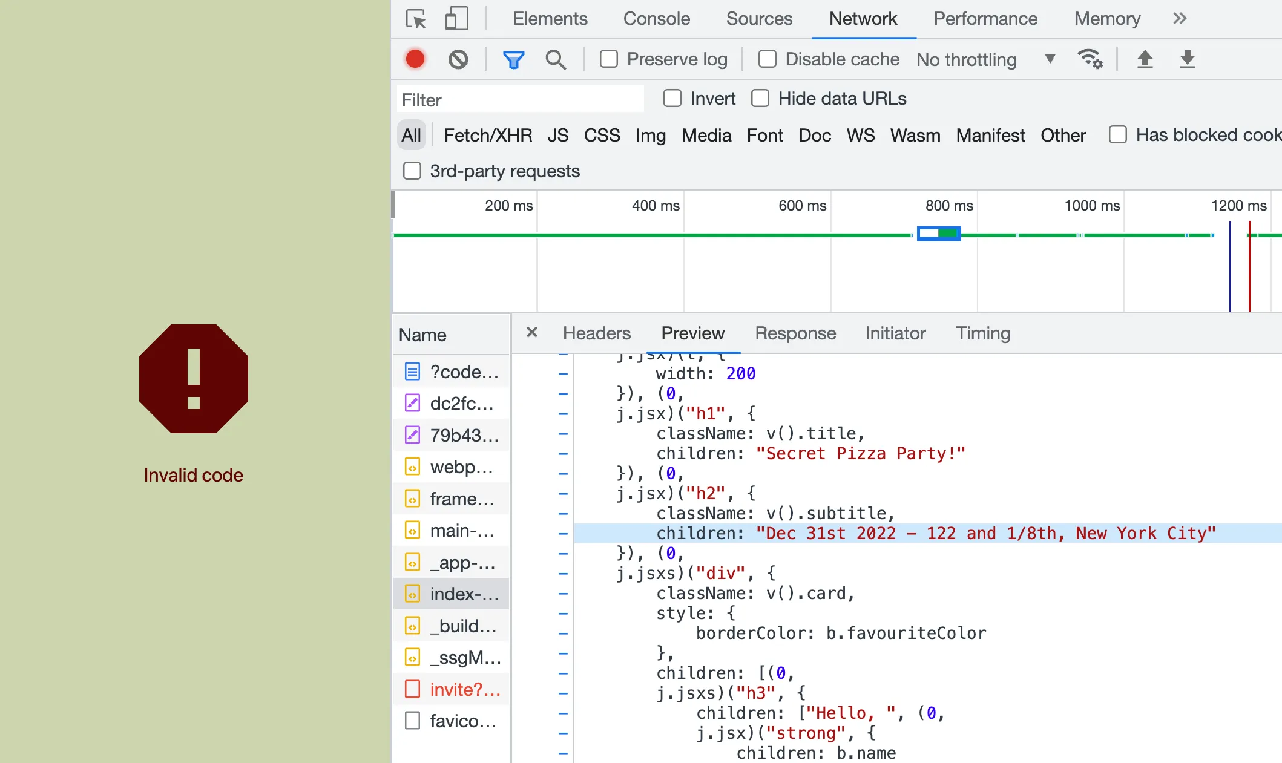The width and height of the screenshot is (1282, 763).
Task: Enable Preserve log
Action: 608,59
